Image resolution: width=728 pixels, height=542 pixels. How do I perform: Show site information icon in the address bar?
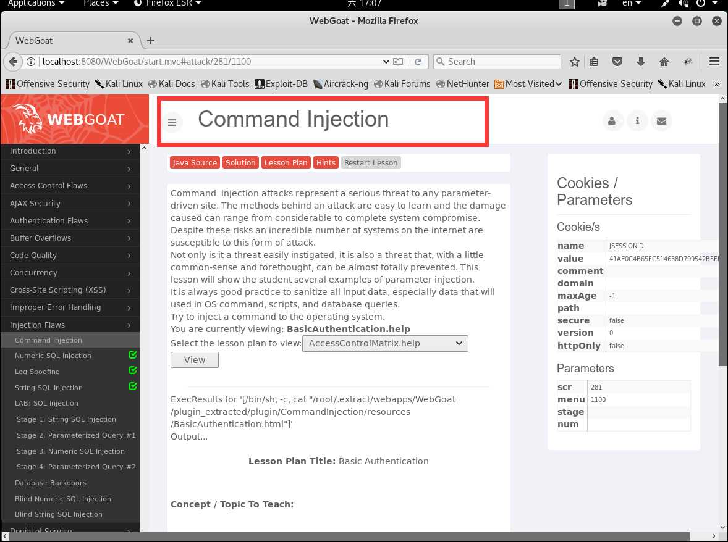point(31,62)
